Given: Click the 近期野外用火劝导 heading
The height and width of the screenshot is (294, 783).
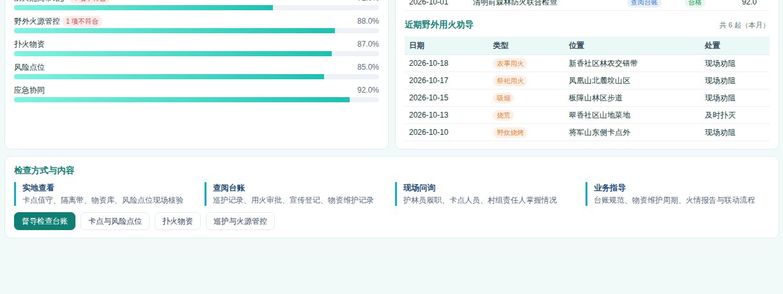Looking at the screenshot, I should 439,25.
